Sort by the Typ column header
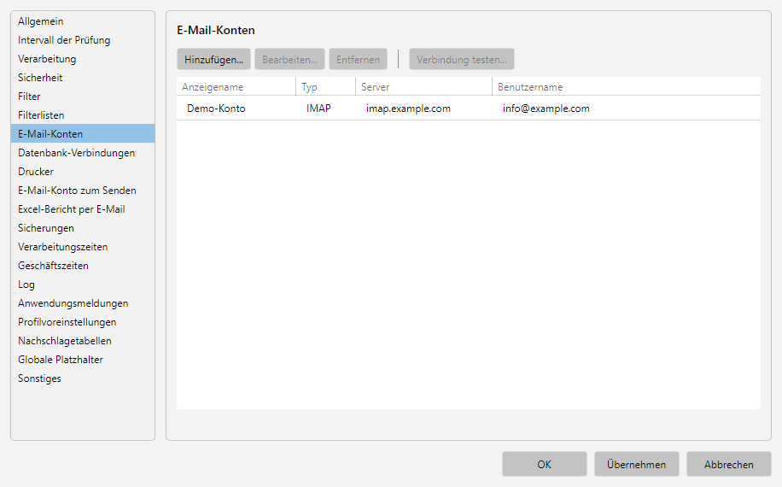This screenshot has height=487, width=782. (x=325, y=87)
